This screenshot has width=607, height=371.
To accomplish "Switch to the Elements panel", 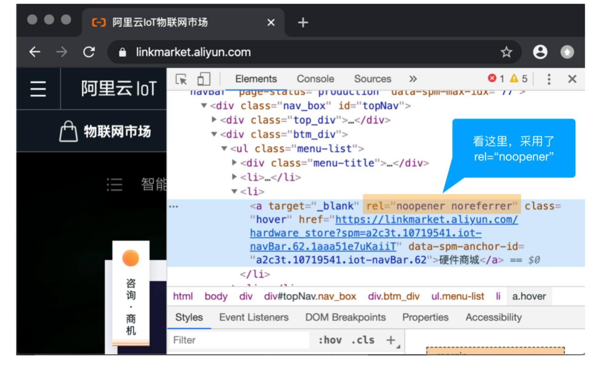I will coord(256,79).
